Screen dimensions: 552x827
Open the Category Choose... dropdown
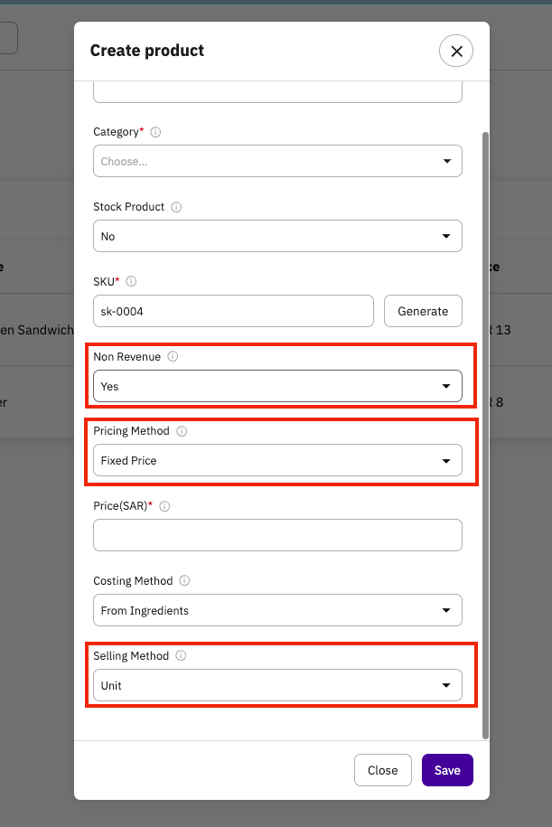tap(278, 161)
